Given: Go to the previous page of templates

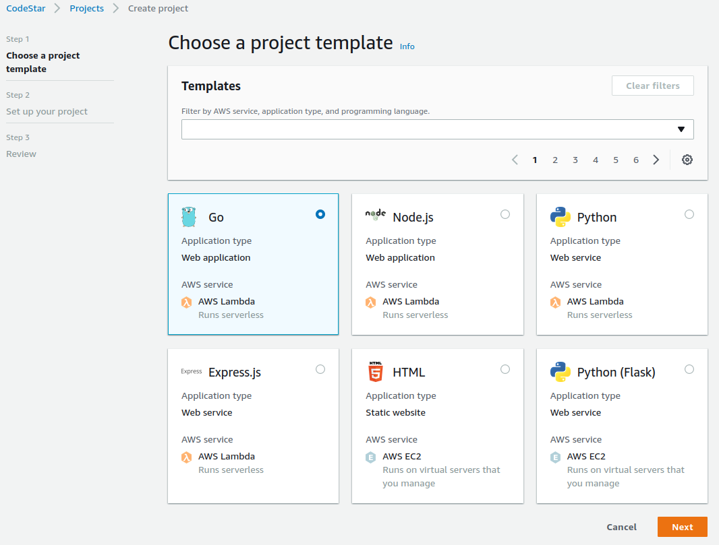Looking at the screenshot, I should click(x=515, y=160).
